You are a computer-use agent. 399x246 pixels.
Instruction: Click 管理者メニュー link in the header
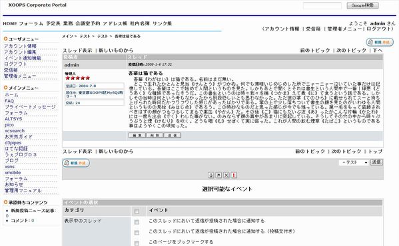pos(344,29)
